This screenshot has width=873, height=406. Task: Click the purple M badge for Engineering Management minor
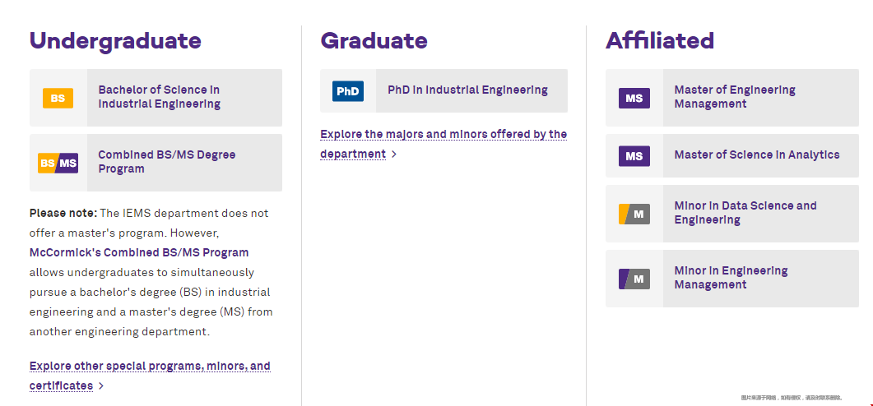tap(634, 279)
